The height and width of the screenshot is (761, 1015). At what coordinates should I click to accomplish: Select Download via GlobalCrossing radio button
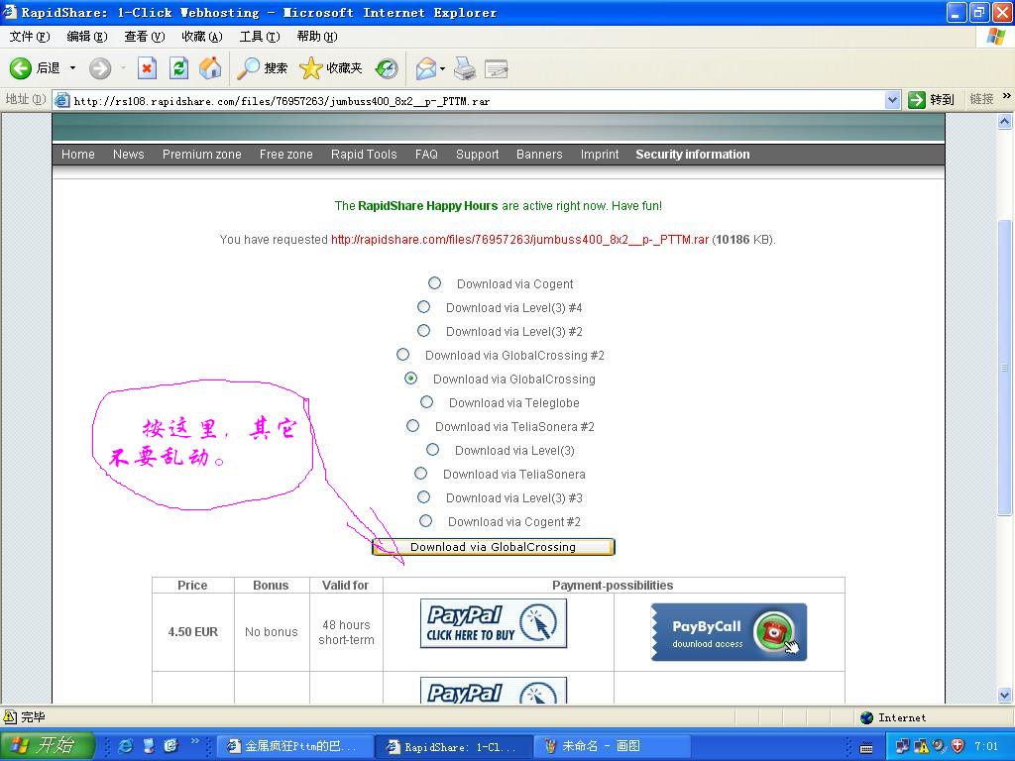pos(410,378)
